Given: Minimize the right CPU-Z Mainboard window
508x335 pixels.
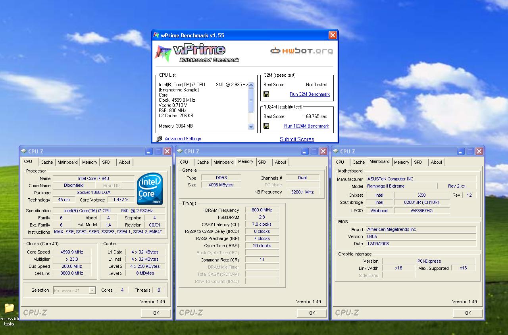Looking at the screenshot, I should tap(461, 151).
